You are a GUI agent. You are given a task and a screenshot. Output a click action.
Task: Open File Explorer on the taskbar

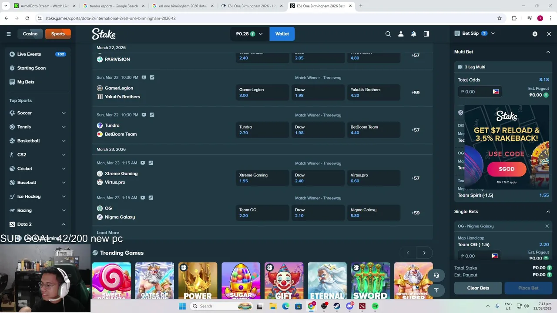point(273,306)
